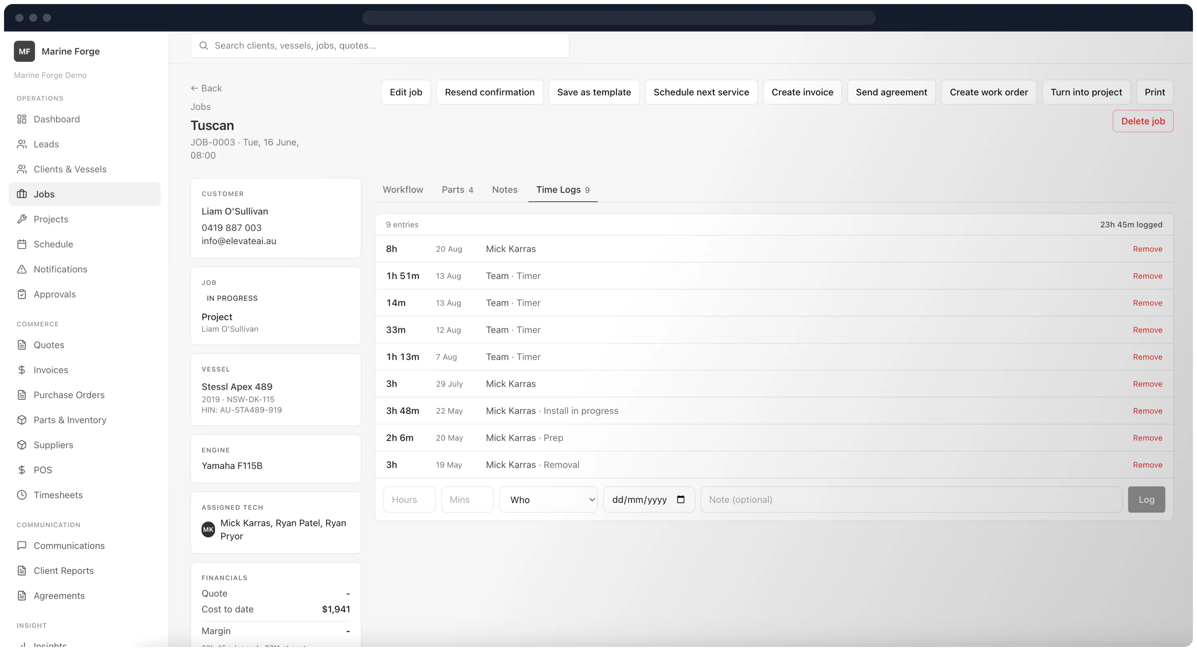Click the Notifications warning icon
Screen dimensions: 1197x651
point(22,269)
